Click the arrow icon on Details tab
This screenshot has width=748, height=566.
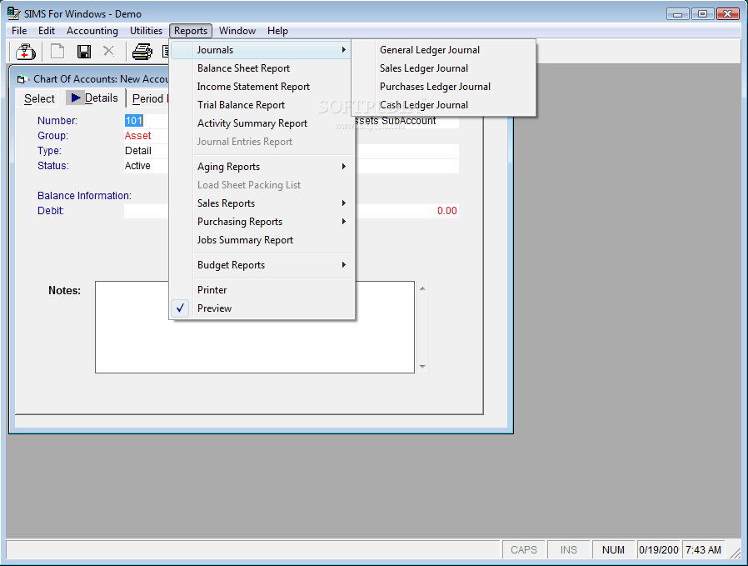coord(75,98)
